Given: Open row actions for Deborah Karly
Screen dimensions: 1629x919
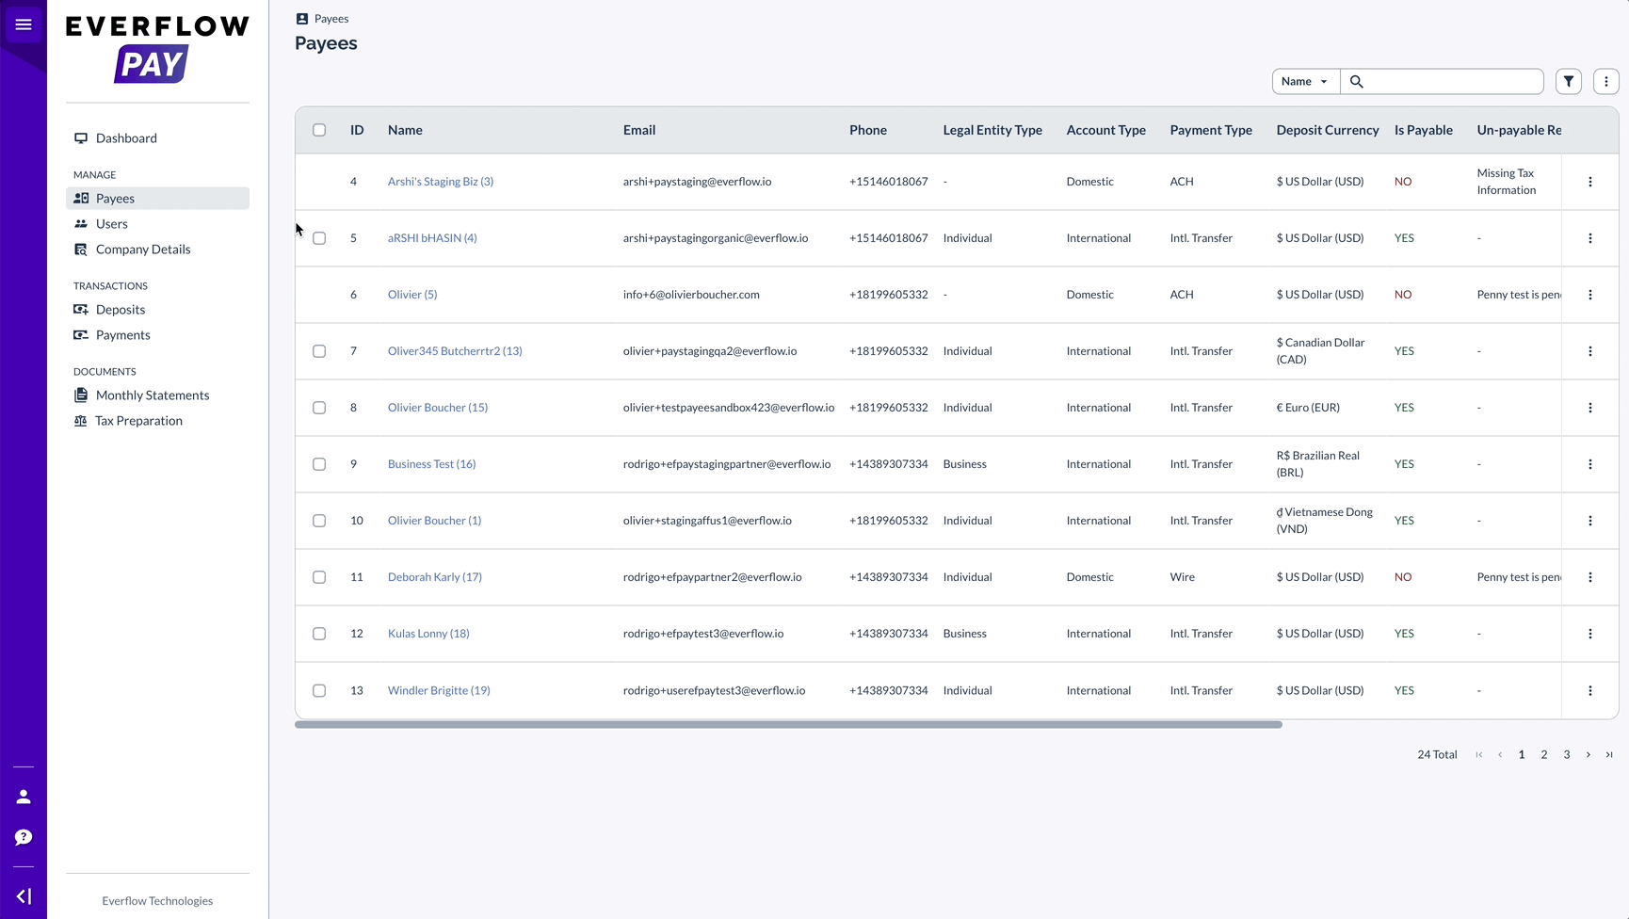Looking at the screenshot, I should pyautogui.click(x=1590, y=577).
